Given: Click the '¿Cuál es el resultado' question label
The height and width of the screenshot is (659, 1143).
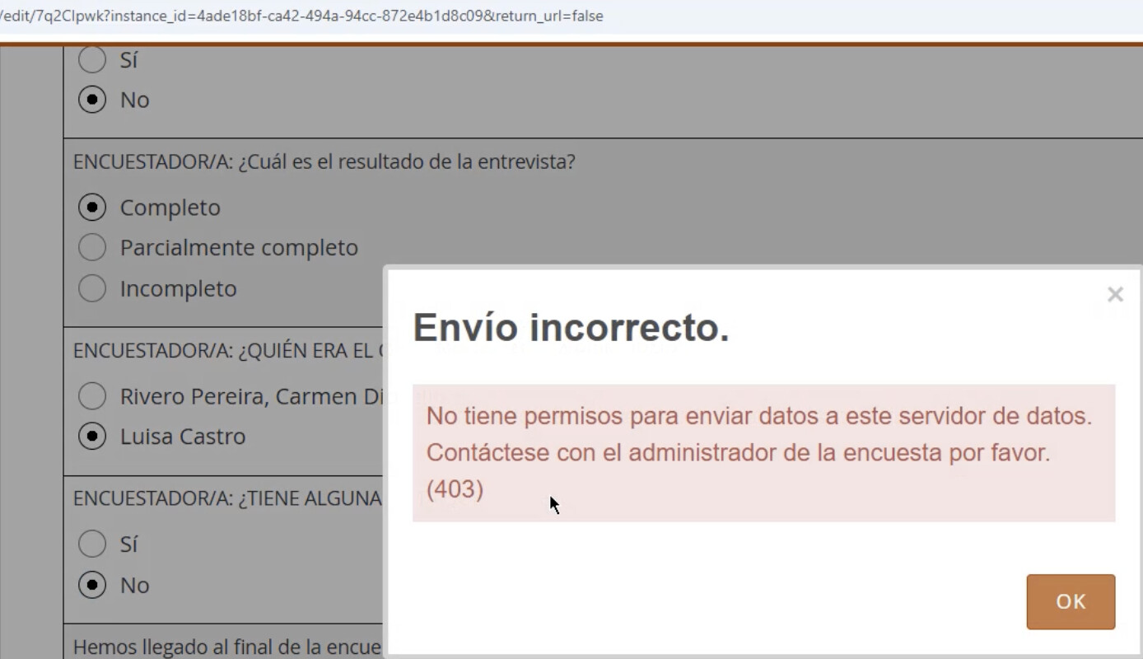Looking at the screenshot, I should tap(324, 161).
